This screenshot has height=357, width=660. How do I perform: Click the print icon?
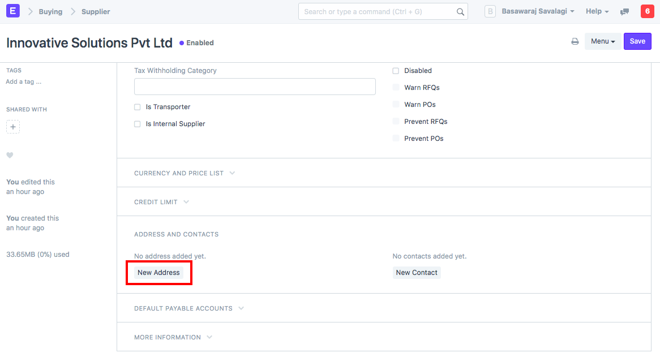(x=575, y=41)
